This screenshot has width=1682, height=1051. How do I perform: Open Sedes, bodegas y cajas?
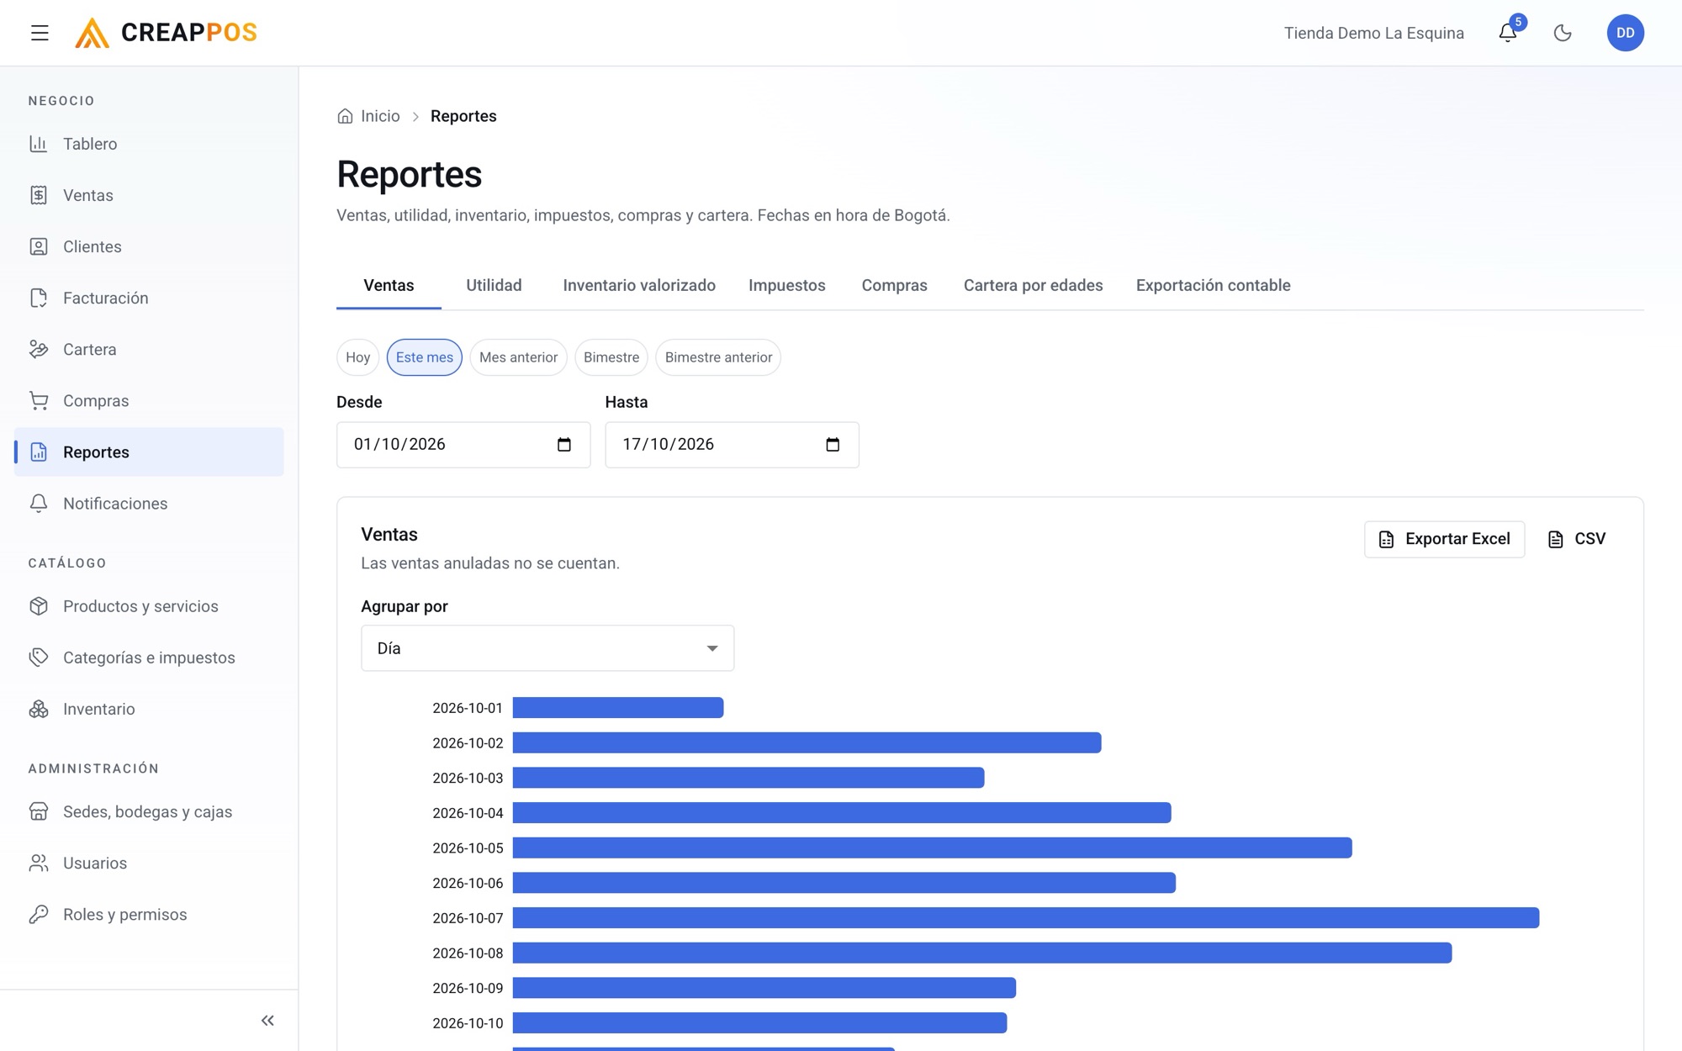149,811
